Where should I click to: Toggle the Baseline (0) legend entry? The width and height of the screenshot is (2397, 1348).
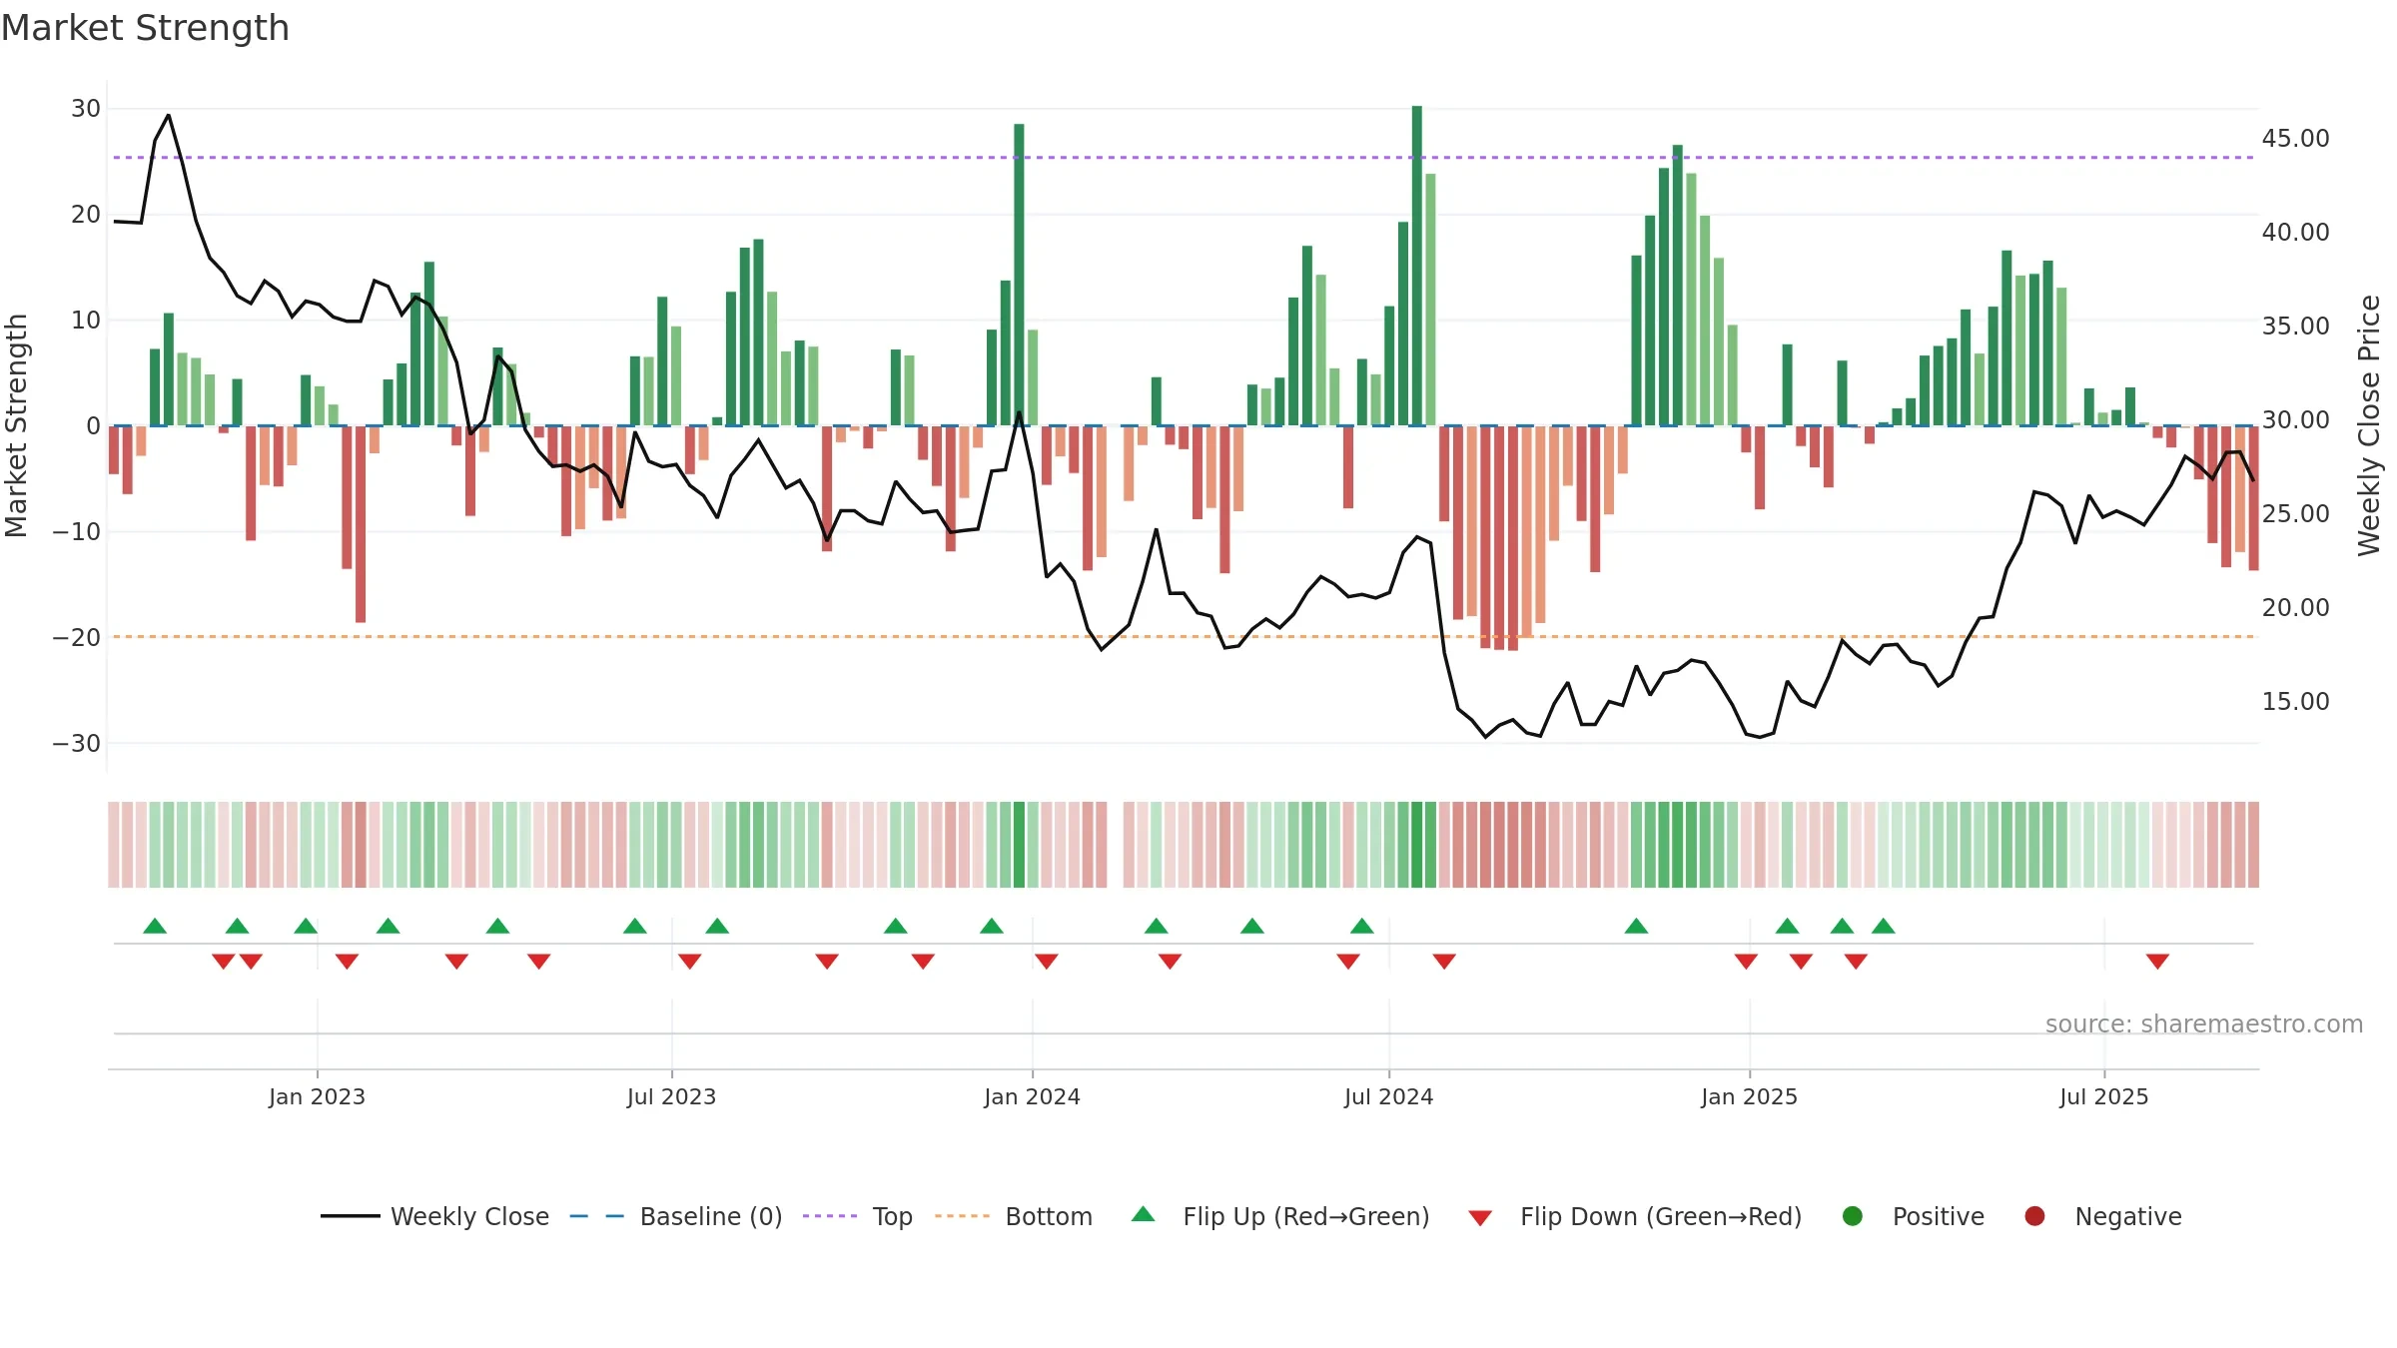[x=676, y=1216]
